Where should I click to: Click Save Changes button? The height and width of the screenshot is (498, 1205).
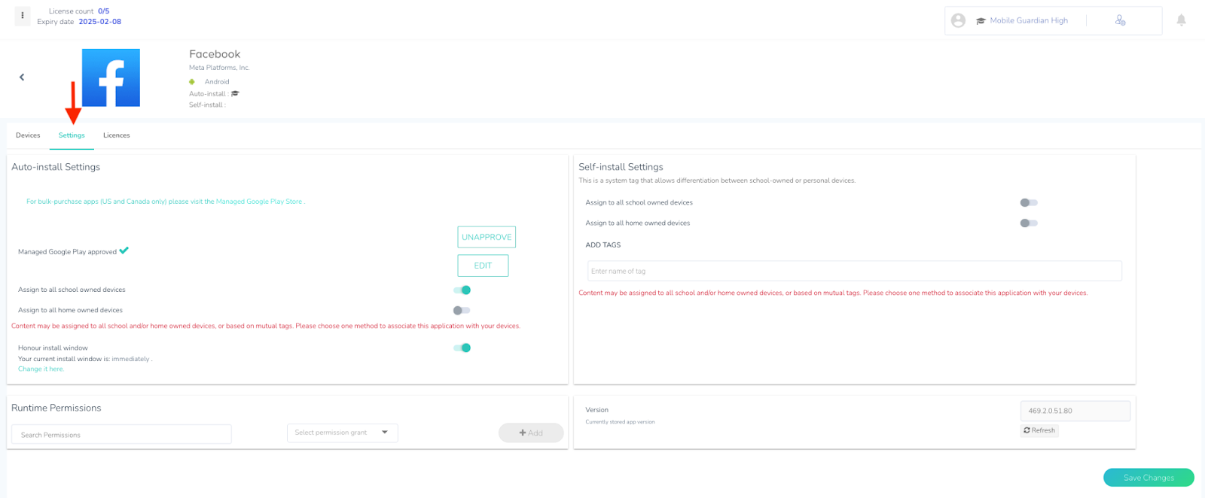1149,478
